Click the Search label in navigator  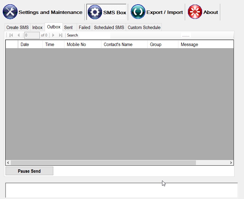(x=72, y=35)
